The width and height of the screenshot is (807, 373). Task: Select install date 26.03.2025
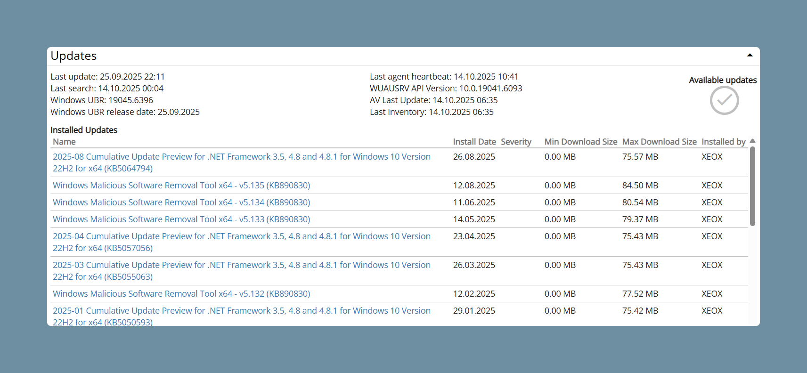pyautogui.click(x=474, y=265)
